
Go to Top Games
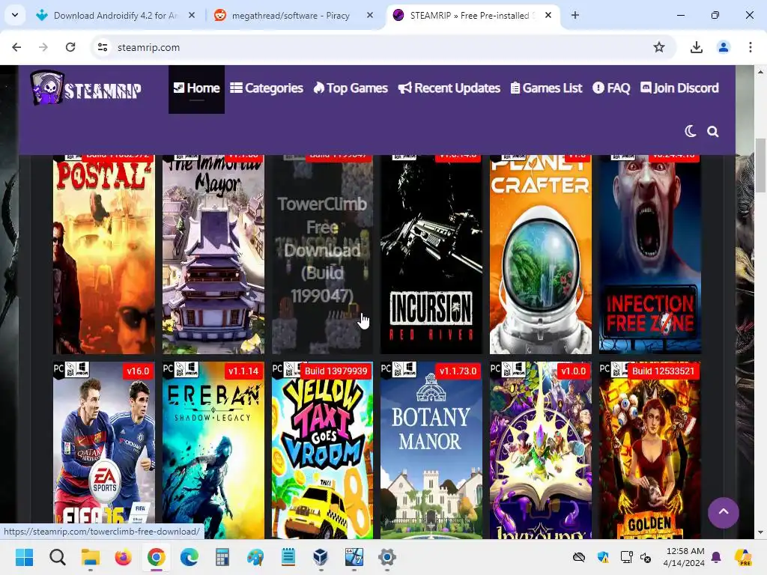[x=351, y=88]
